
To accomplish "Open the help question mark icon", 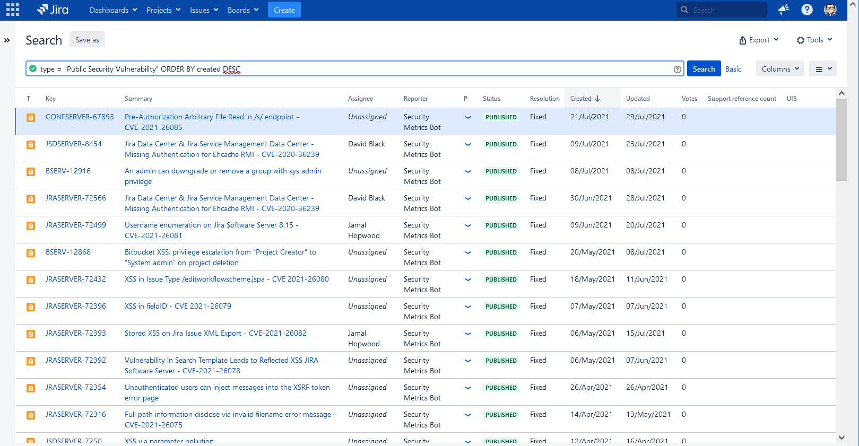I will [807, 10].
